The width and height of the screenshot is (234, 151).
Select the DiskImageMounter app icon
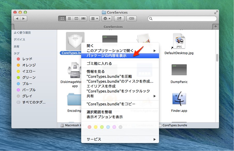click(x=75, y=70)
